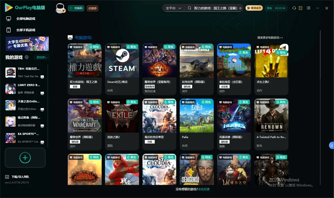Open LIMIT ZERO B... in my games list
Viewport: 334px width, 198px height.
(24, 89)
